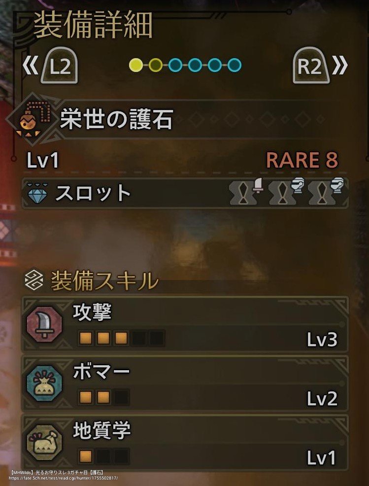Go to next page with R2 button
The image size is (369, 486).
(311, 65)
